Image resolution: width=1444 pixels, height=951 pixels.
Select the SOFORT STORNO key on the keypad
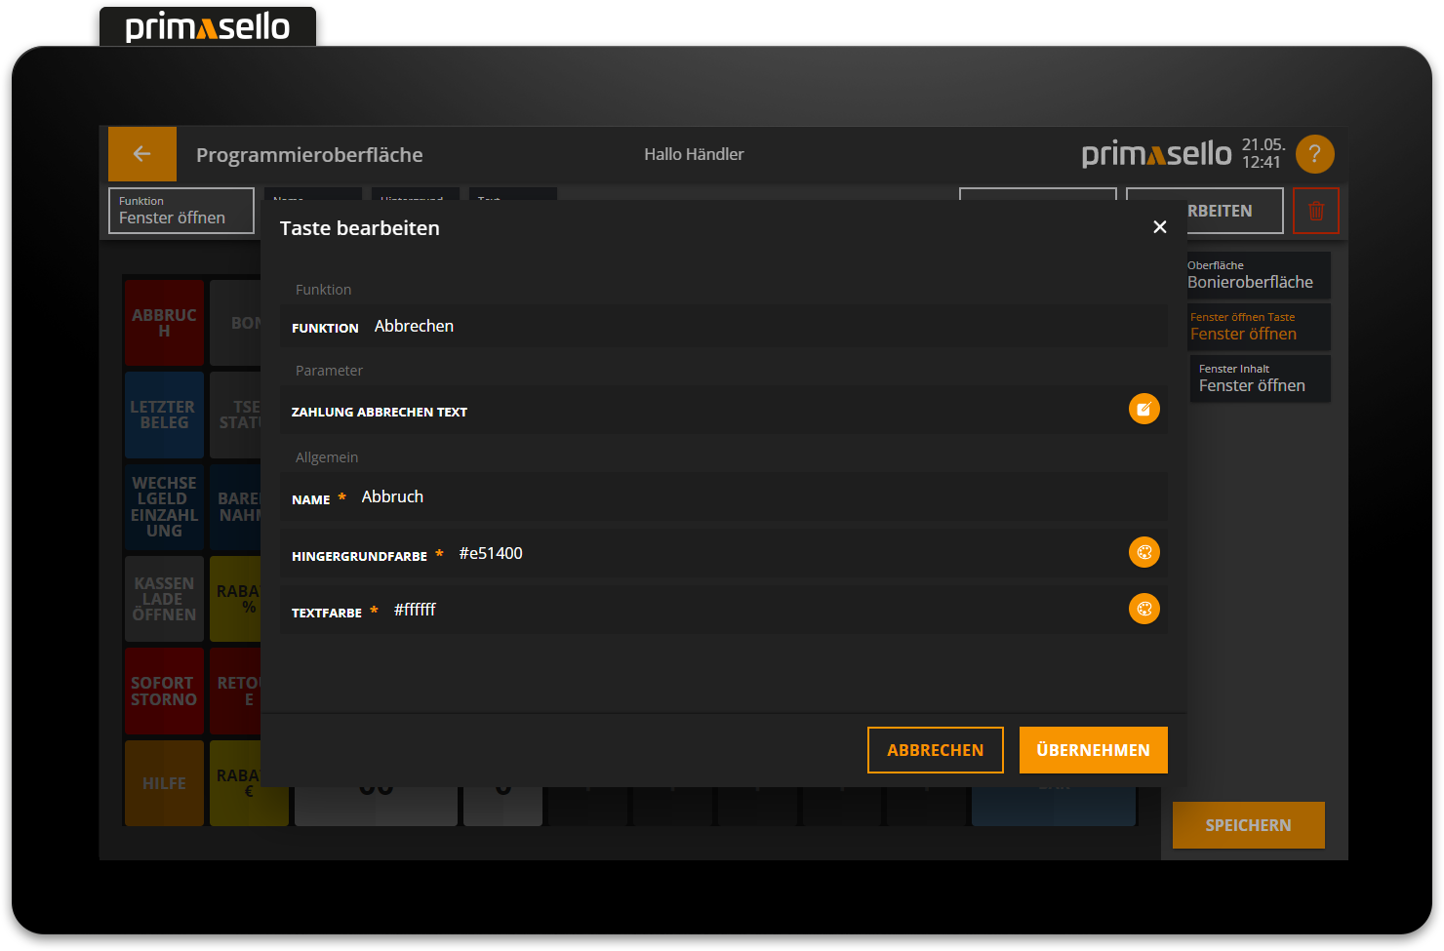pyautogui.click(x=164, y=692)
